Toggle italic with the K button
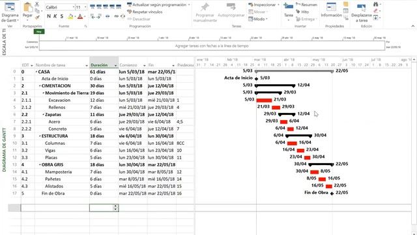Viewport: 417px width, 235px height. pyautogui.click(x=55, y=16)
